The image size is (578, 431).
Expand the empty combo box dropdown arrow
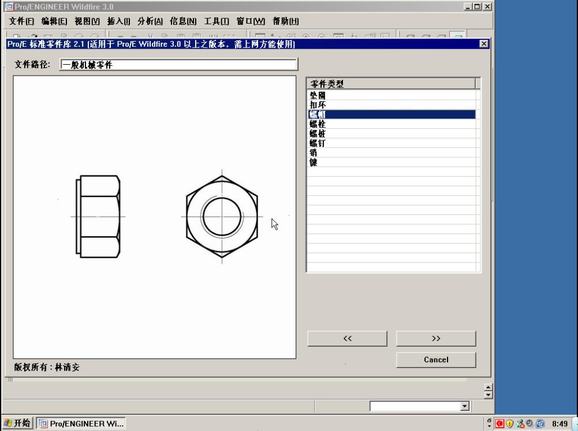(465, 406)
